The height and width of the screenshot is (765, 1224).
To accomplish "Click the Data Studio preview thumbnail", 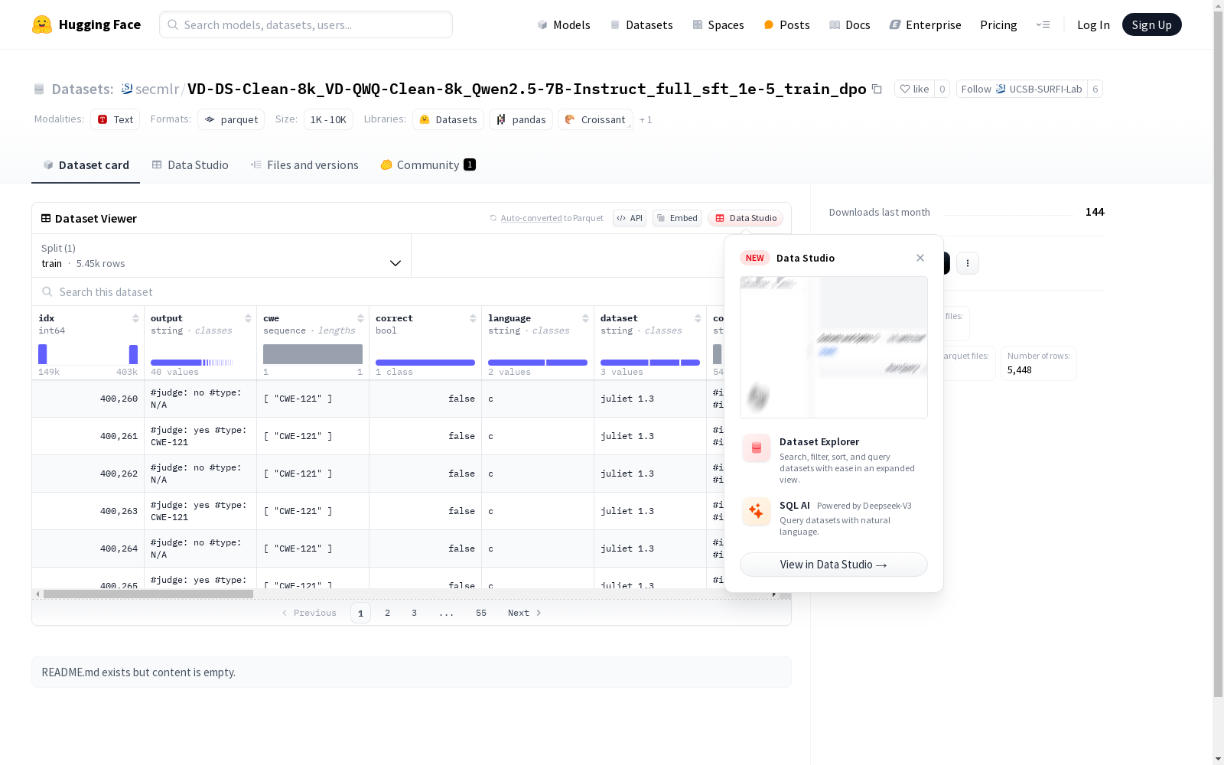I will 834,347.
